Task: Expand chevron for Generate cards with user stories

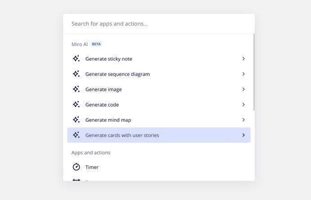Action: [244, 135]
